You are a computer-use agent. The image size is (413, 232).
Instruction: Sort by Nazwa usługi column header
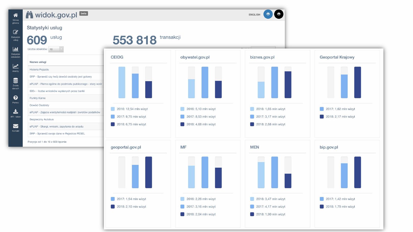click(38, 62)
